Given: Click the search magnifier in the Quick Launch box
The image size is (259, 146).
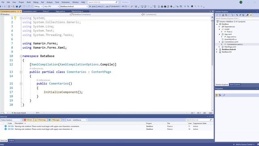Looking at the screenshot, I should [117, 2].
